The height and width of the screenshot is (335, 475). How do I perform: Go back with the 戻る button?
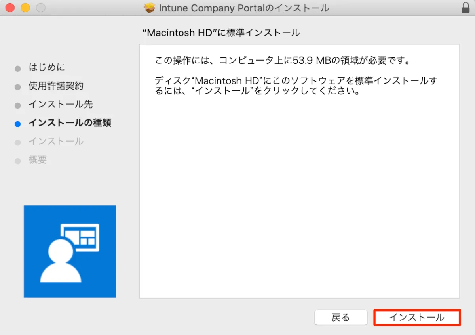coord(340,317)
